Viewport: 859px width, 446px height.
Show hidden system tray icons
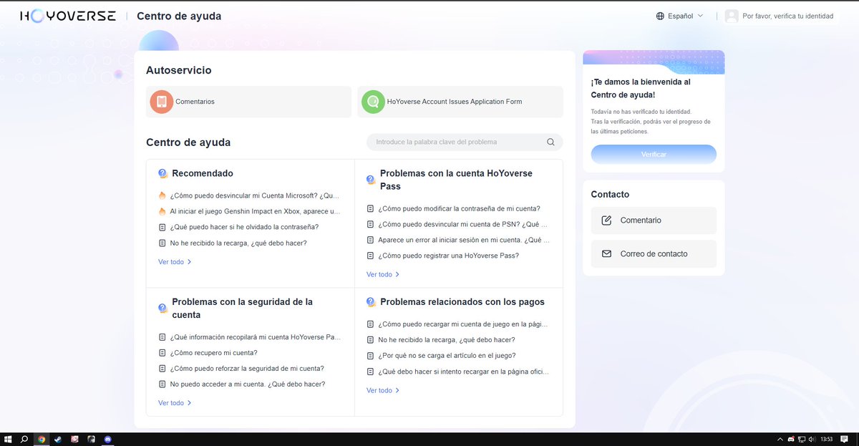[x=780, y=439]
